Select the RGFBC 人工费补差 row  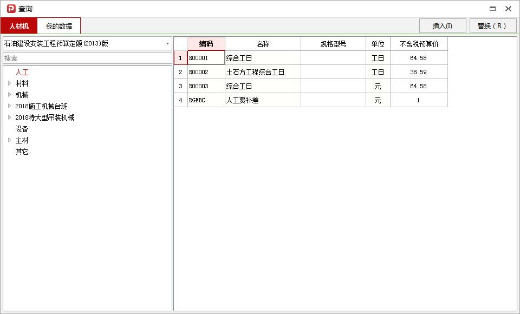[x=263, y=100]
